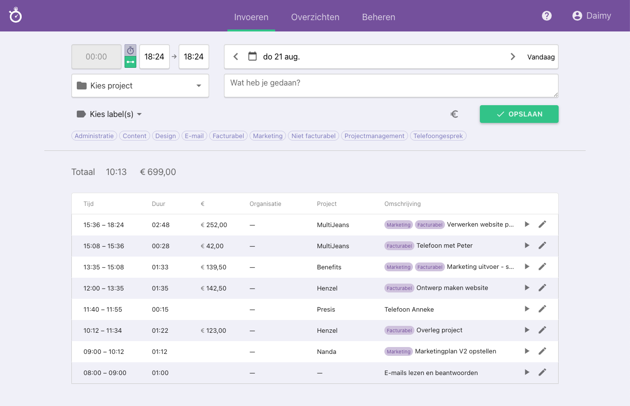Viewport: 630px width, 406px height.
Task: Switch to stopwatch timer mode
Action: 130,51
